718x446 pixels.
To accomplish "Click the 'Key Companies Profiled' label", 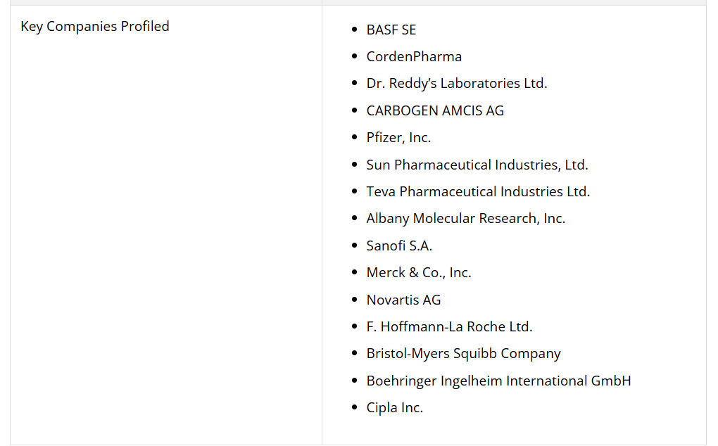I will coord(95,27).
